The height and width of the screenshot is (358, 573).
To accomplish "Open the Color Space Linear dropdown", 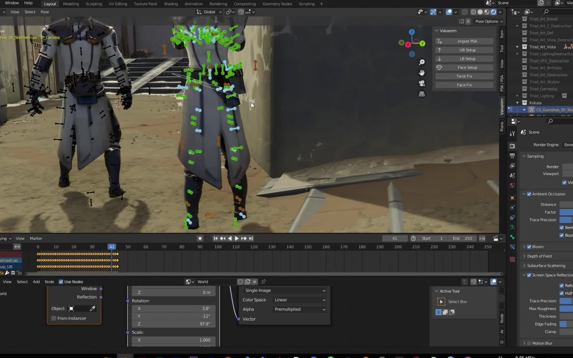I will [300, 300].
